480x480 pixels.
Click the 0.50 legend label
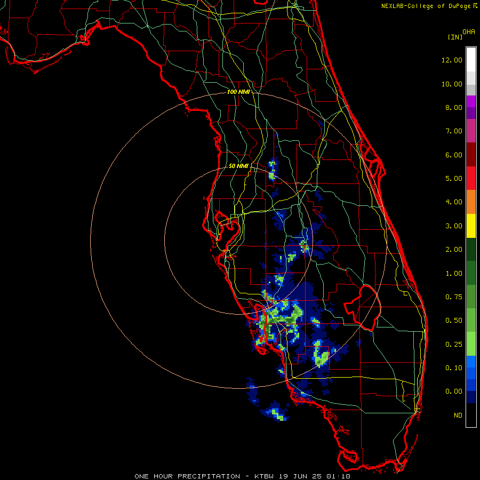coord(453,321)
